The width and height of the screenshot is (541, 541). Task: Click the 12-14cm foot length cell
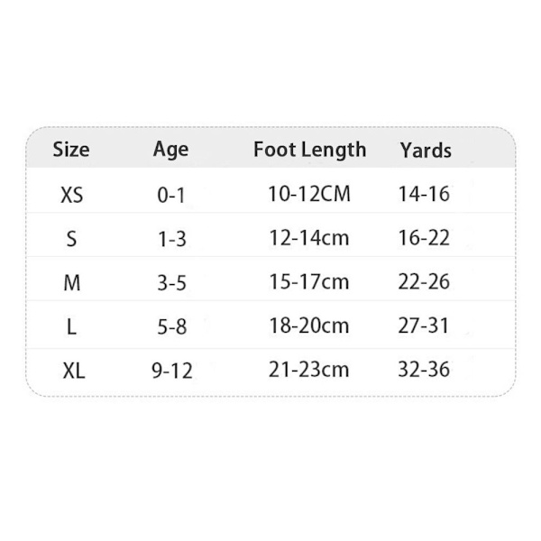(x=309, y=238)
